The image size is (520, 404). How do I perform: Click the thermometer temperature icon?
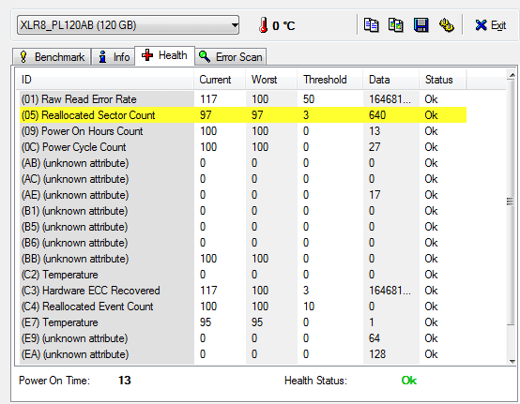tap(264, 25)
